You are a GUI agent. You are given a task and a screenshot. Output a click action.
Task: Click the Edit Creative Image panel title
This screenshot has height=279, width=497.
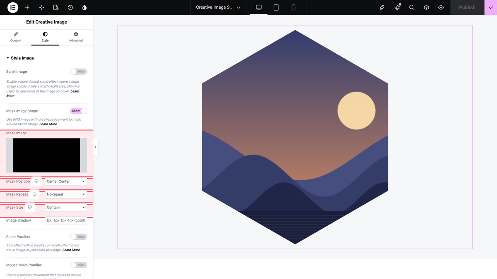click(46, 22)
